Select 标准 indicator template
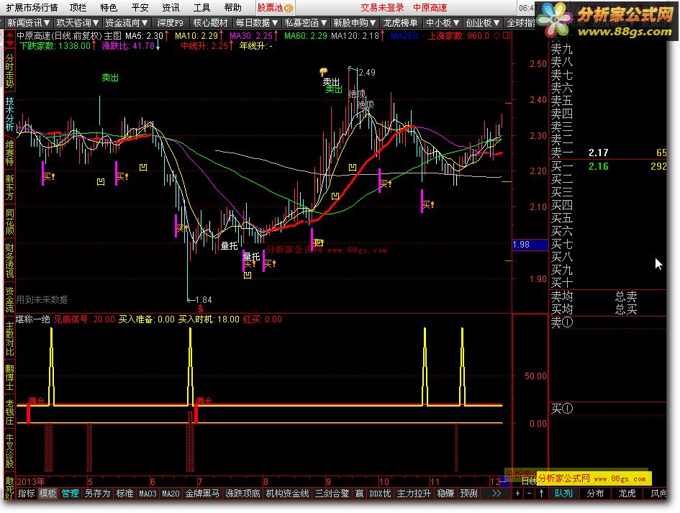Screen dimensions: 680x513 tap(125, 494)
